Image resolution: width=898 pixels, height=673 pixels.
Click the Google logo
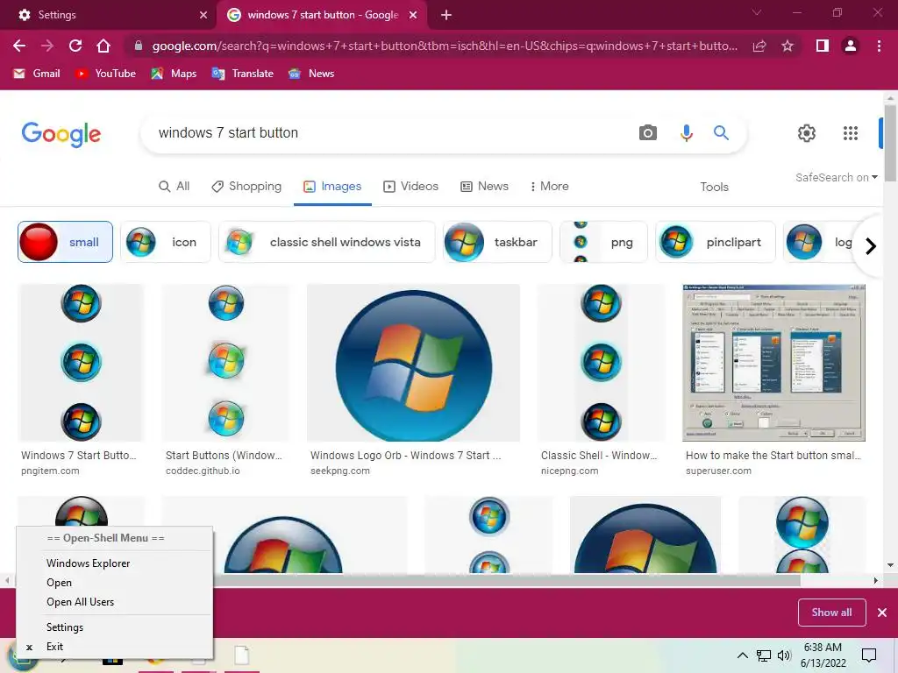(x=61, y=134)
